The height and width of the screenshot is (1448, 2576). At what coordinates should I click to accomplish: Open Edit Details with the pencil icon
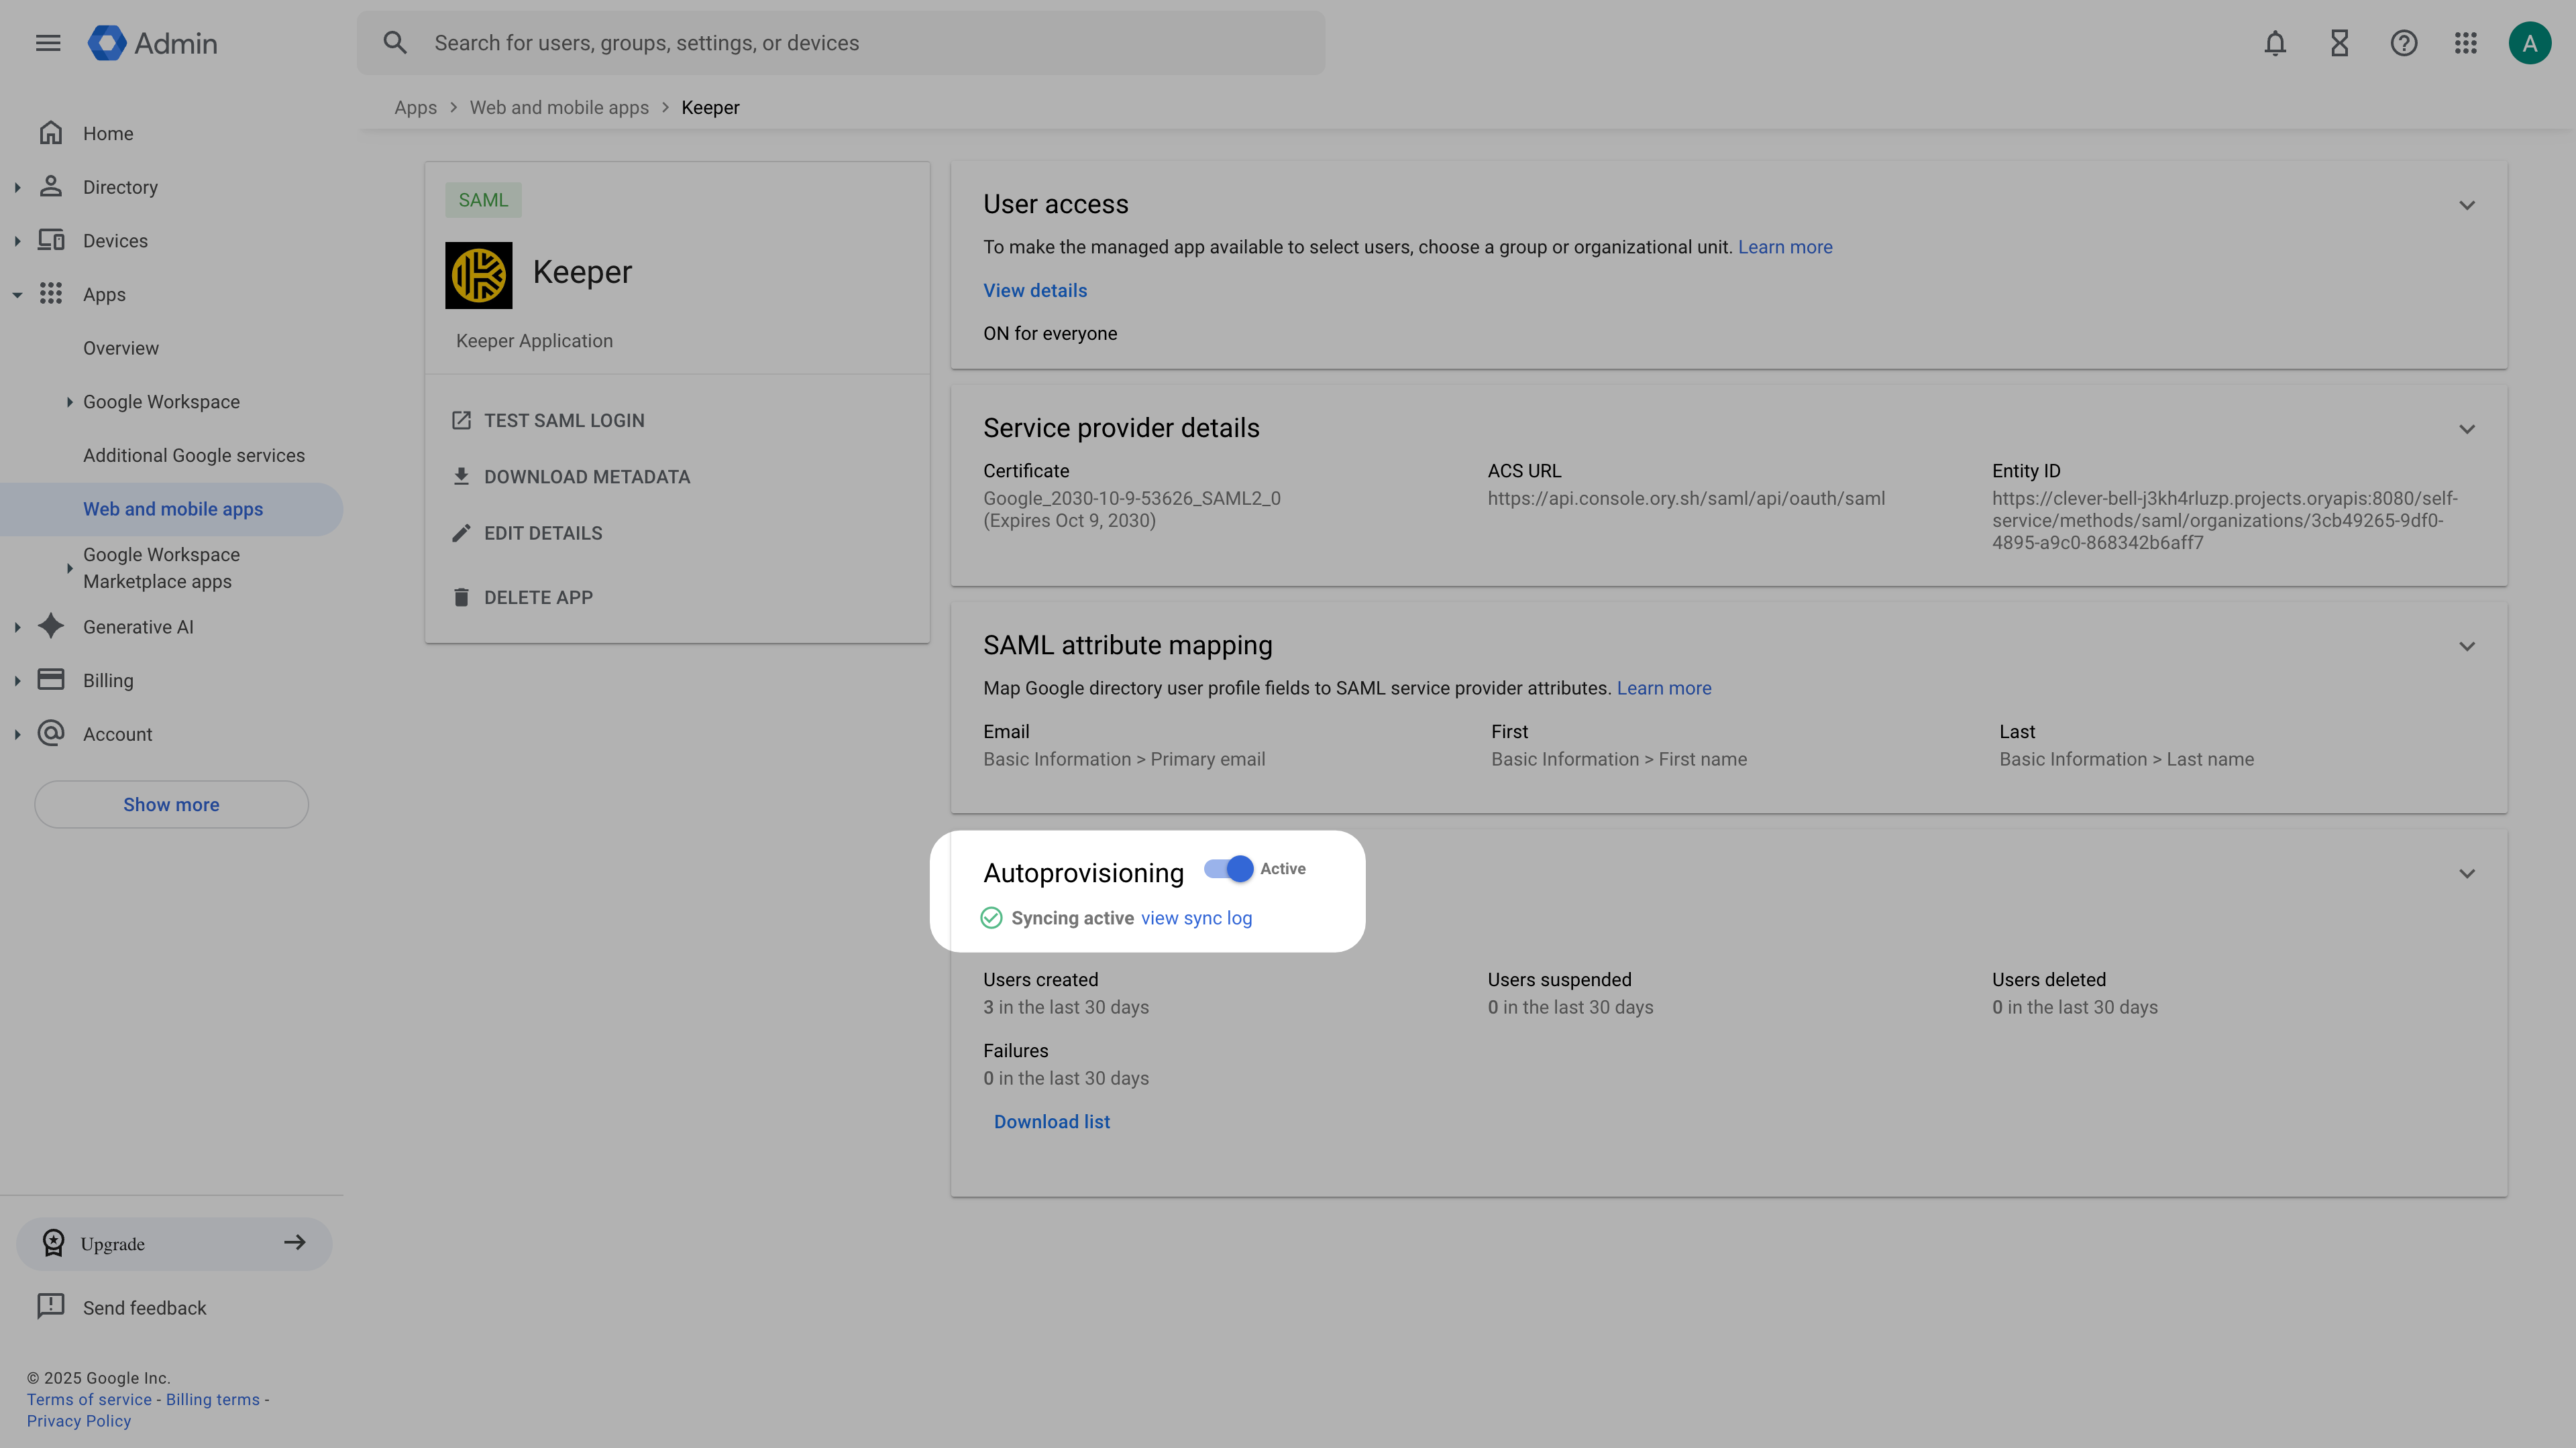(543, 533)
